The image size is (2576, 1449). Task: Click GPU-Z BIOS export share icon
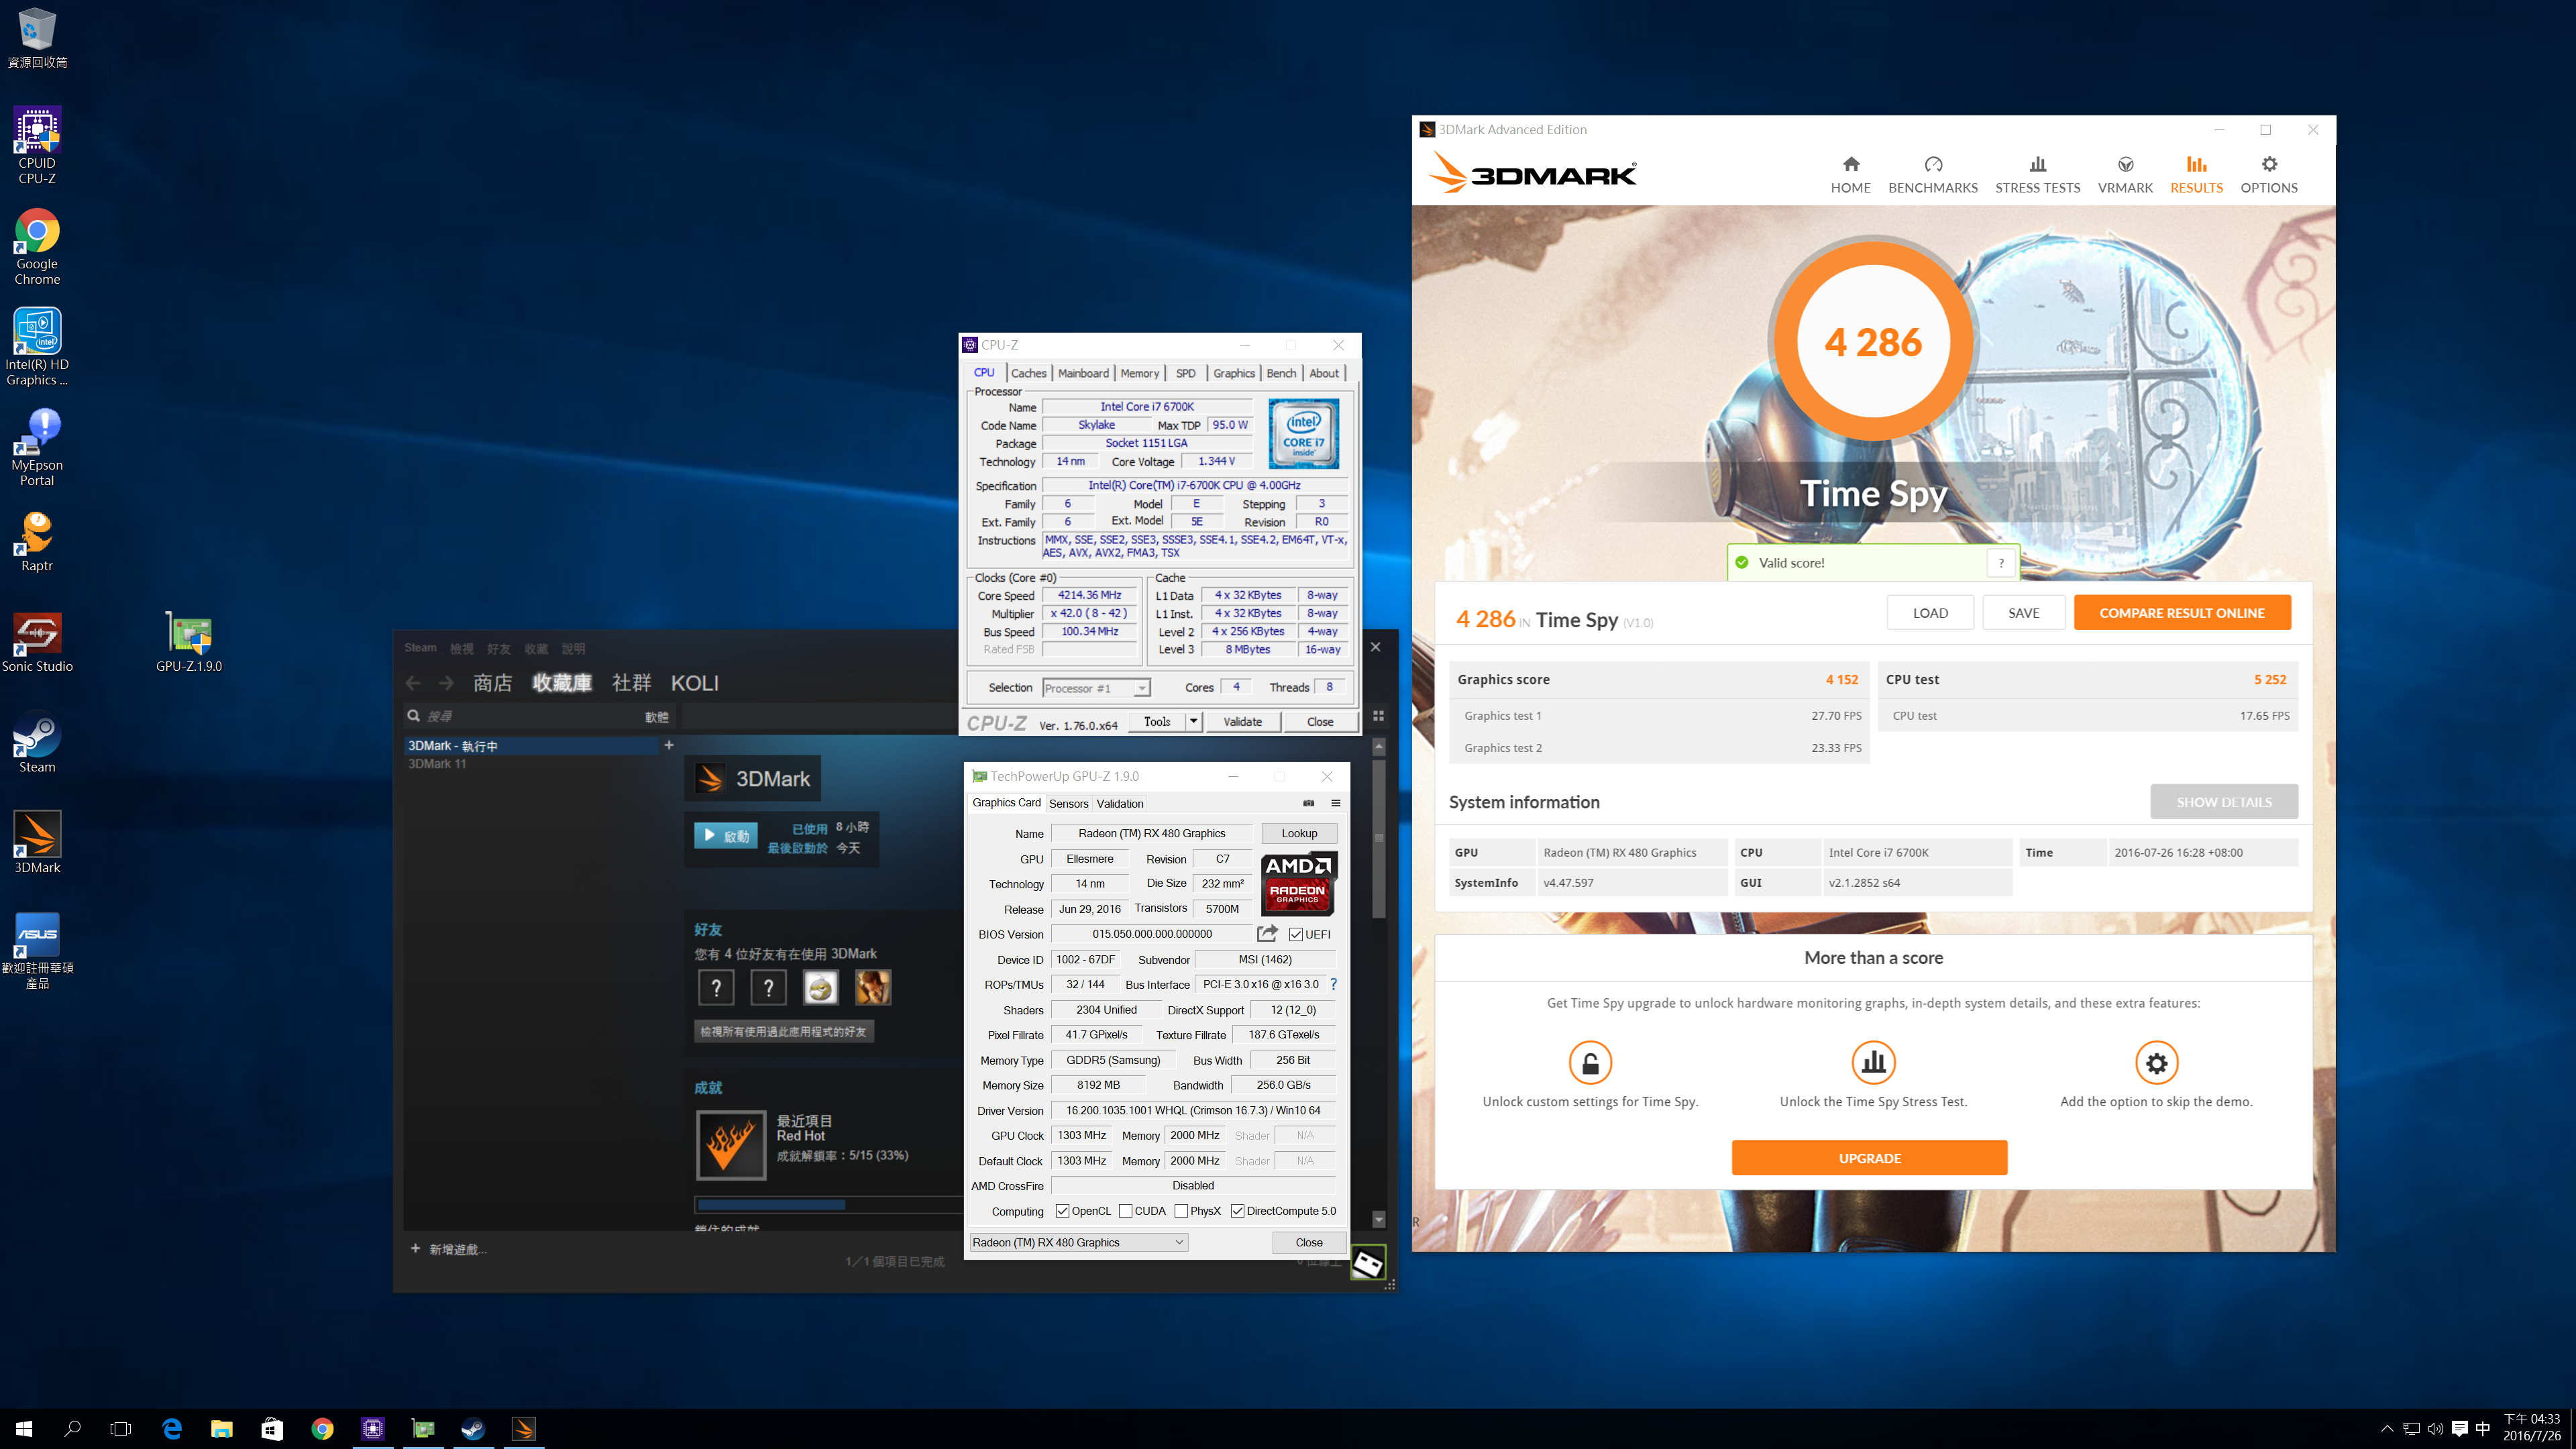[1267, 933]
